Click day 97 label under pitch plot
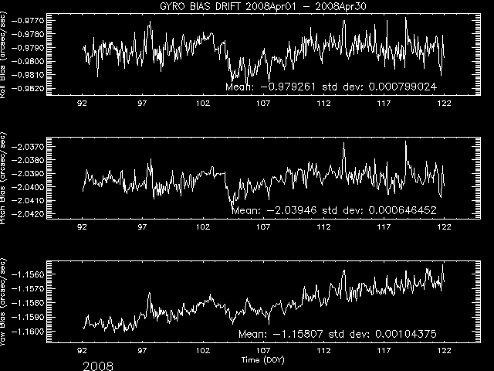Screen dimensions: 494x371 pos(142,227)
